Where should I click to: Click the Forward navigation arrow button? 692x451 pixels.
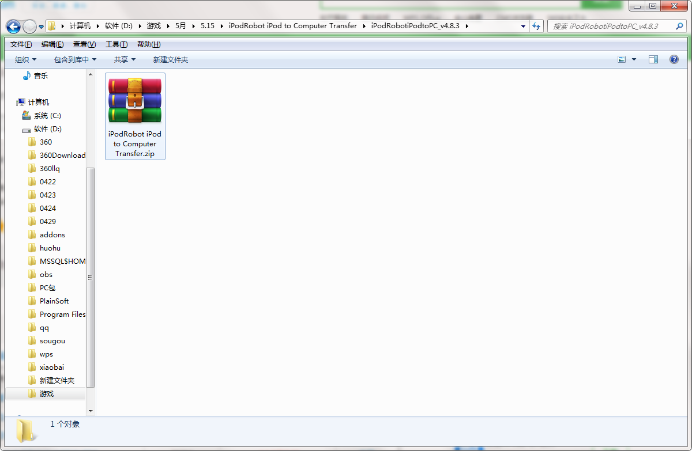click(x=29, y=26)
